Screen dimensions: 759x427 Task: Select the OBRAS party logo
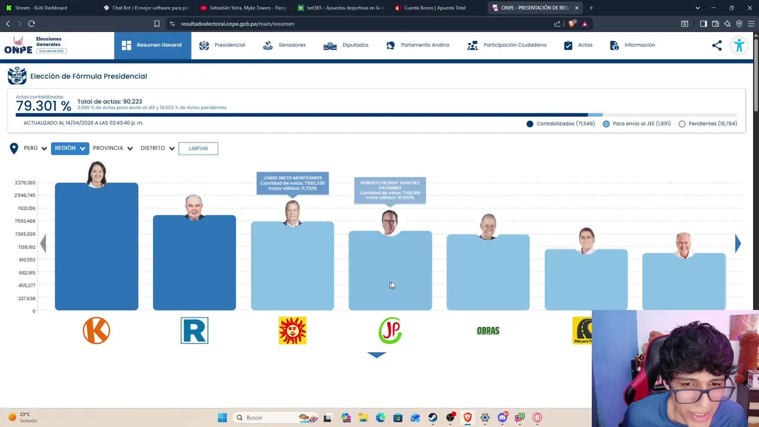pyautogui.click(x=488, y=330)
